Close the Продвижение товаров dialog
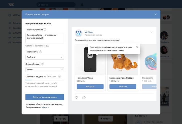Screen dimensions: 182x124 click(x=155, y=14)
